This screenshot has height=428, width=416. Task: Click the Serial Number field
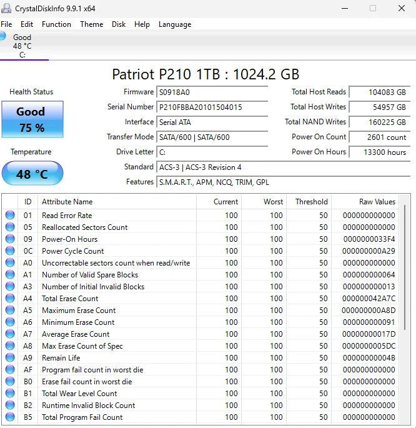coord(212,107)
